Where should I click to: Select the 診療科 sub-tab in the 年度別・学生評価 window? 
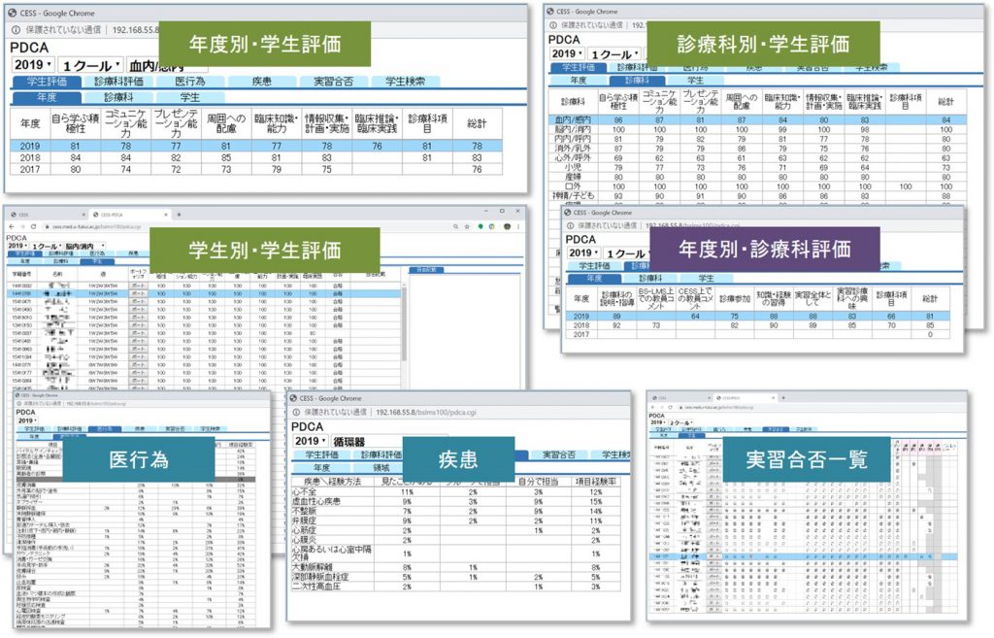pos(118,97)
